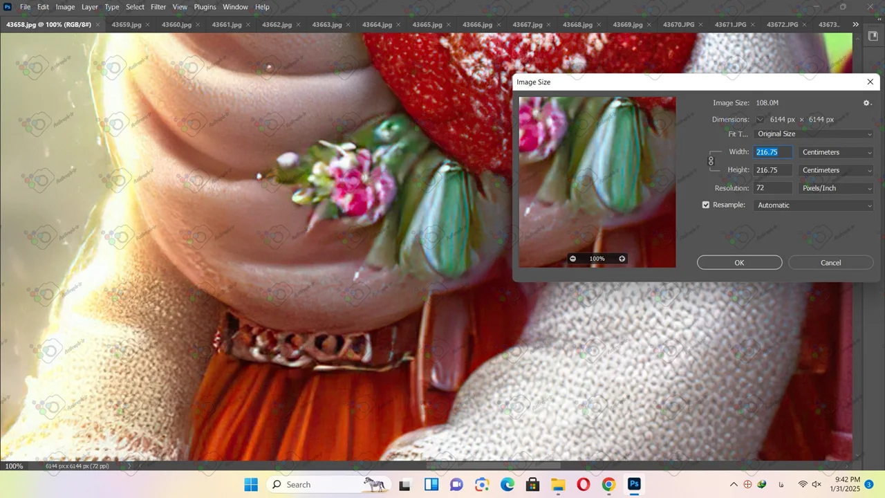This screenshot has height=498, width=885.
Task: Open the Filter menu
Action: click(x=158, y=7)
